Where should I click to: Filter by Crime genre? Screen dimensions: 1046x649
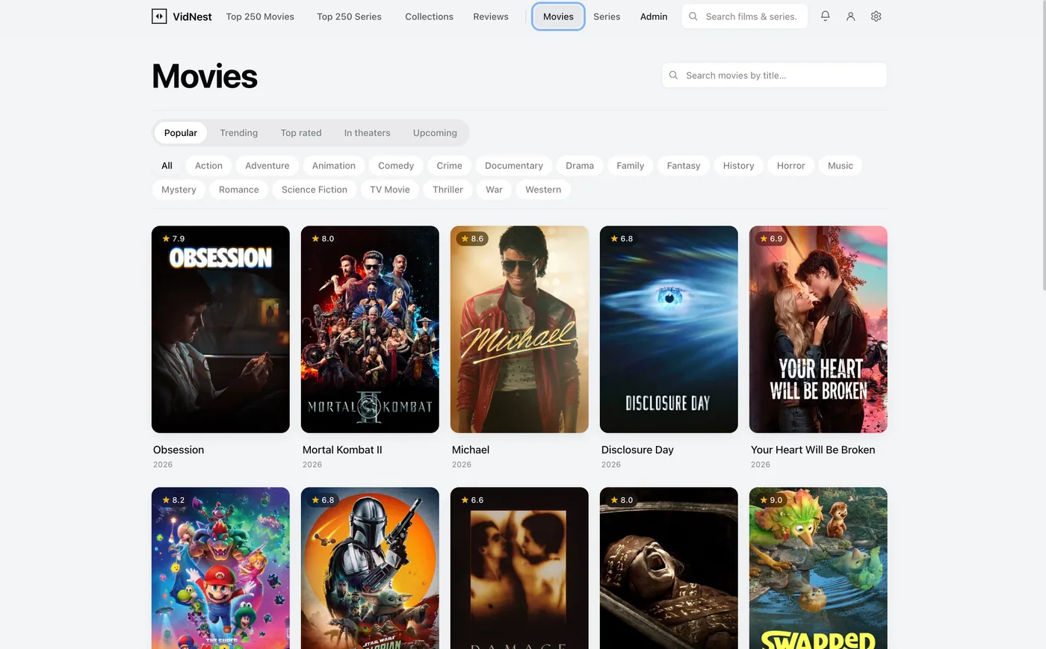(449, 166)
